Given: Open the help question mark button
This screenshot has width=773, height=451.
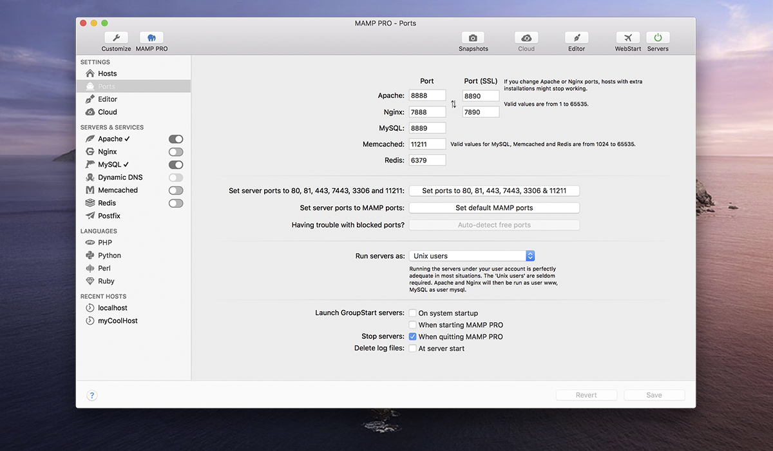Looking at the screenshot, I should 91,396.
